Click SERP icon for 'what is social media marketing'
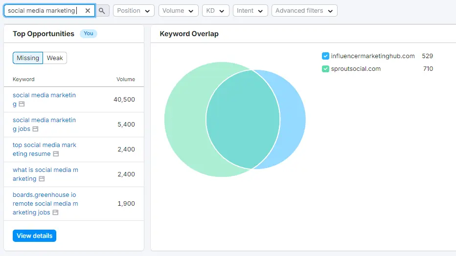The height and width of the screenshot is (256, 456). (41, 179)
